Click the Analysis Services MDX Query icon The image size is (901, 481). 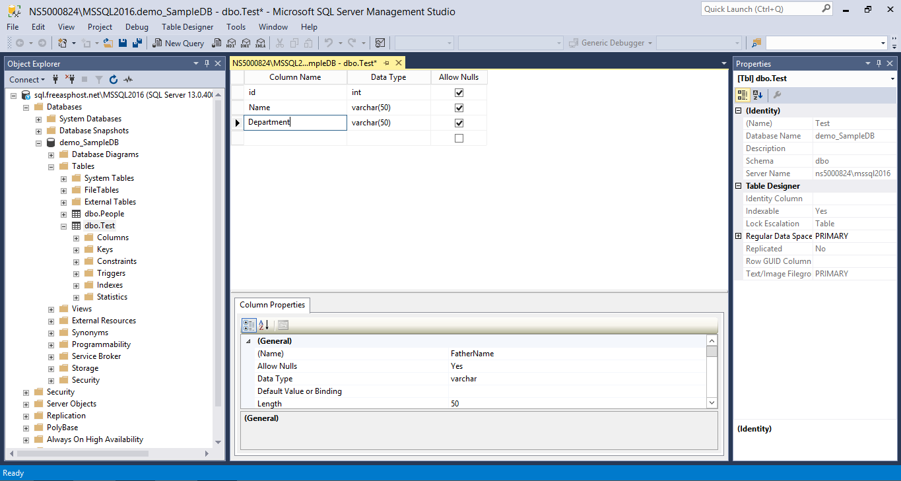pyautogui.click(x=231, y=43)
